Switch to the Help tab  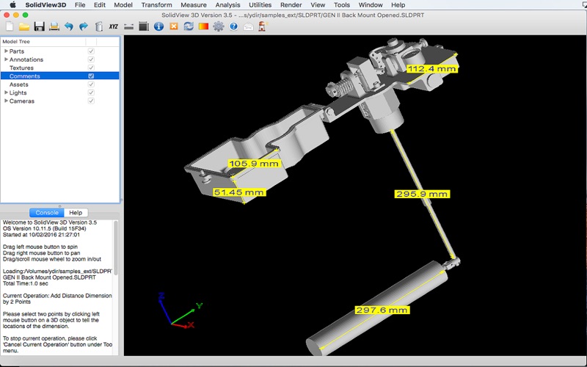tap(75, 213)
